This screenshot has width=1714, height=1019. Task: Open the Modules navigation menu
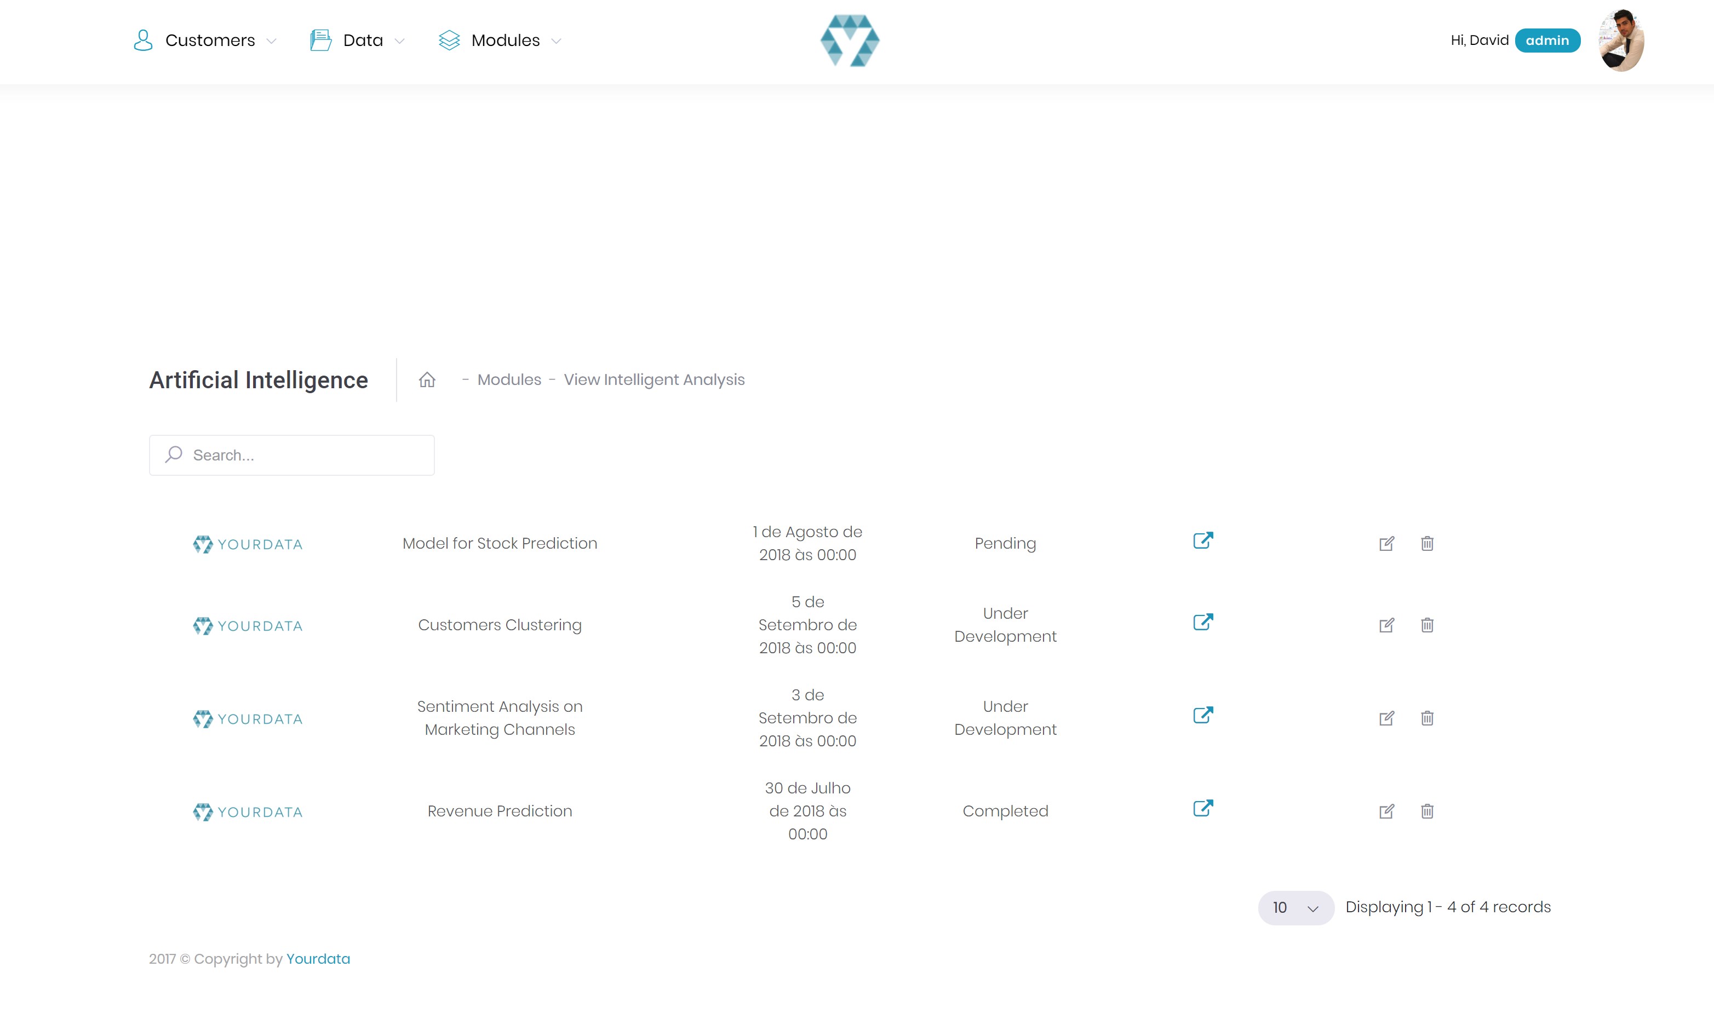[500, 41]
